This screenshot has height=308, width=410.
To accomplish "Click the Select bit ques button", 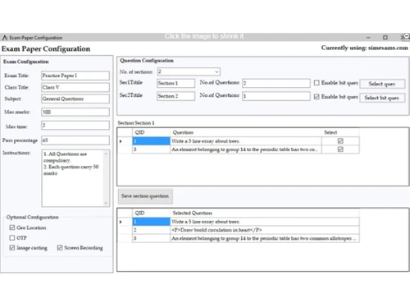I will (x=382, y=98).
